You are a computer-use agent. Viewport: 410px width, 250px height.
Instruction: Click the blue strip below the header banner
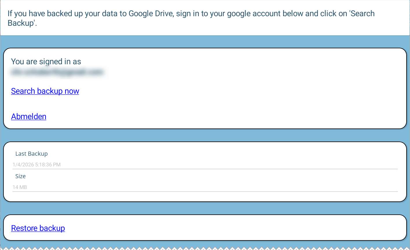205,42
